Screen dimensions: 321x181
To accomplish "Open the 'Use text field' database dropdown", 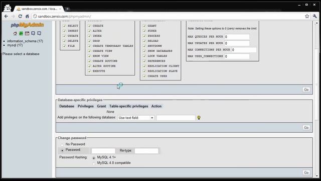I will pyautogui.click(x=136, y=118).
